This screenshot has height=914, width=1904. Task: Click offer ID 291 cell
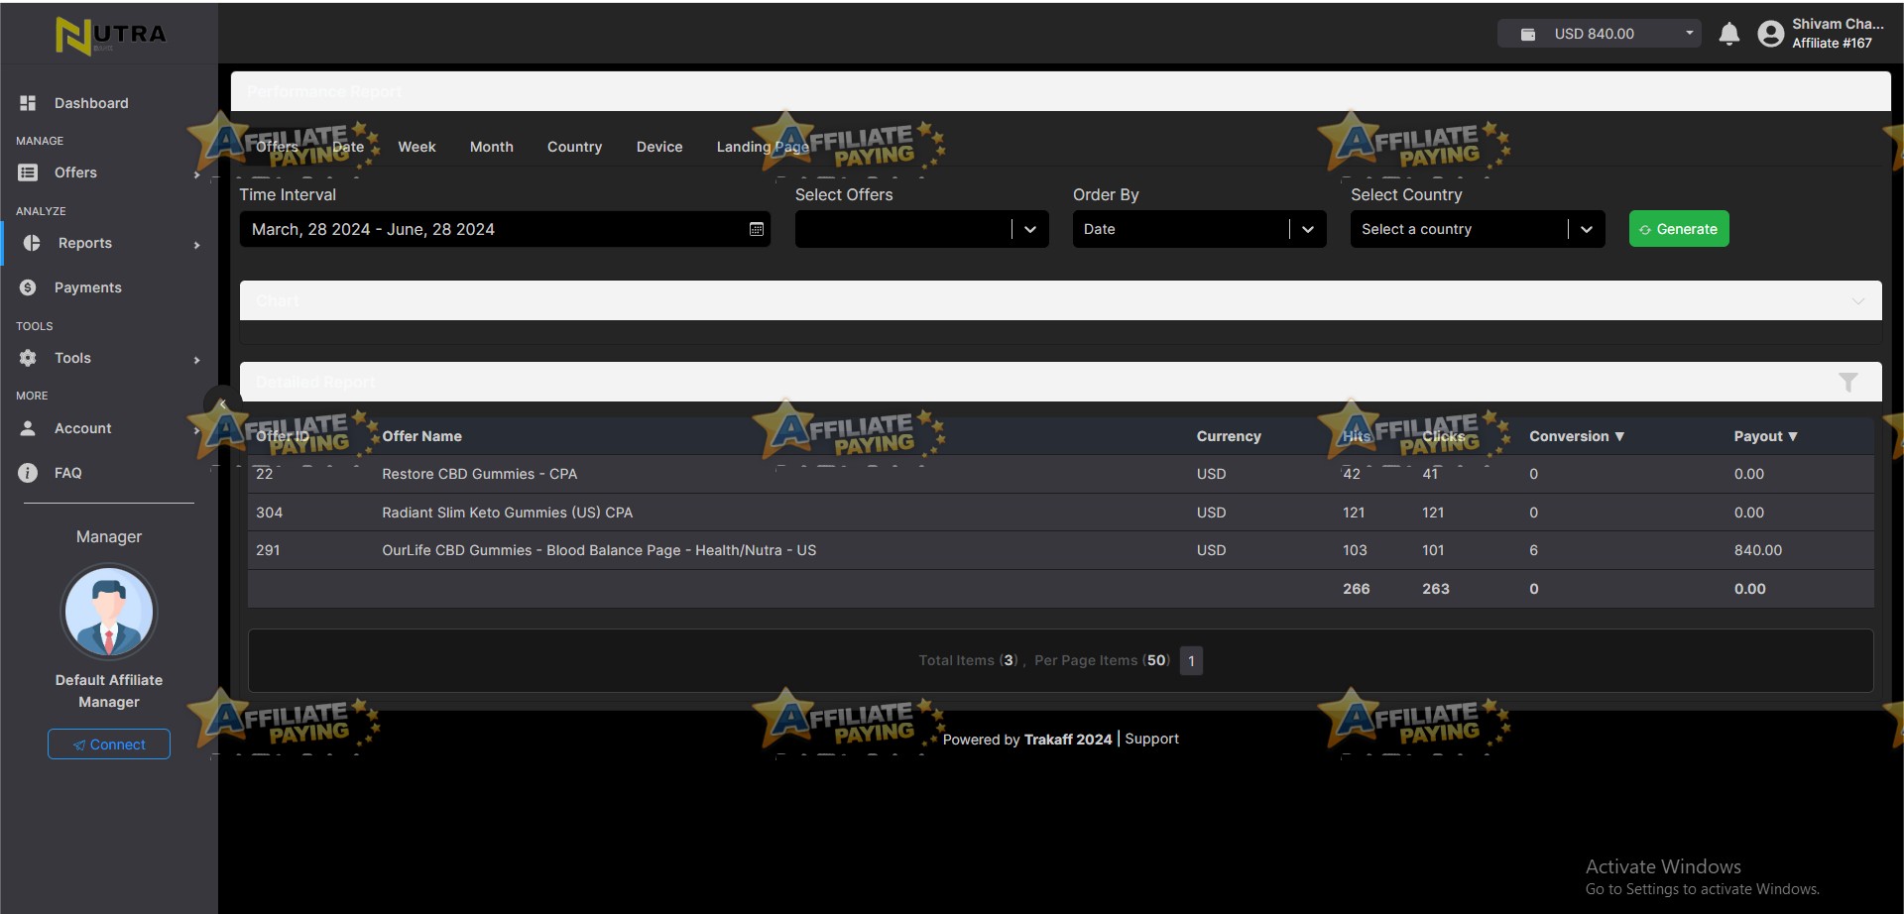point(268,550)
